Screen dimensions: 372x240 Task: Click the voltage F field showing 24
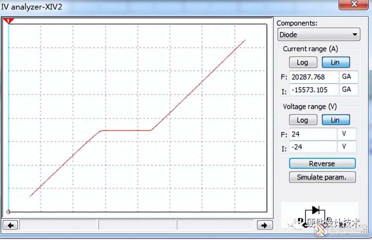(313, 134)
